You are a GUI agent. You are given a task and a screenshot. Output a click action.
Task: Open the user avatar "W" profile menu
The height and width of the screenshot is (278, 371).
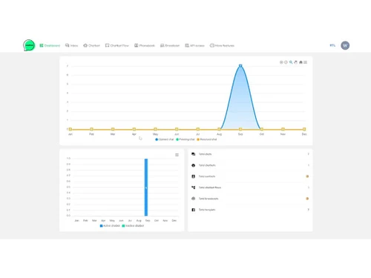(345, 45)
